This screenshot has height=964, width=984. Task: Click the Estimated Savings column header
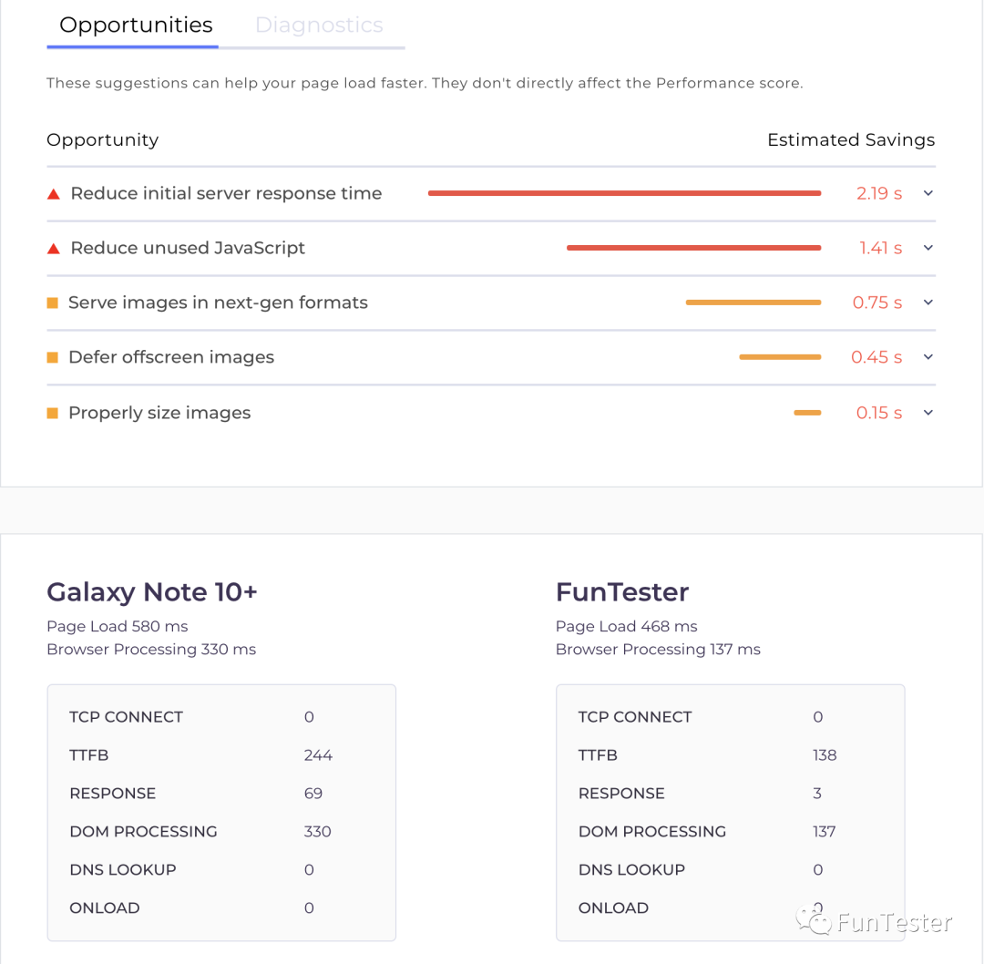851,140
